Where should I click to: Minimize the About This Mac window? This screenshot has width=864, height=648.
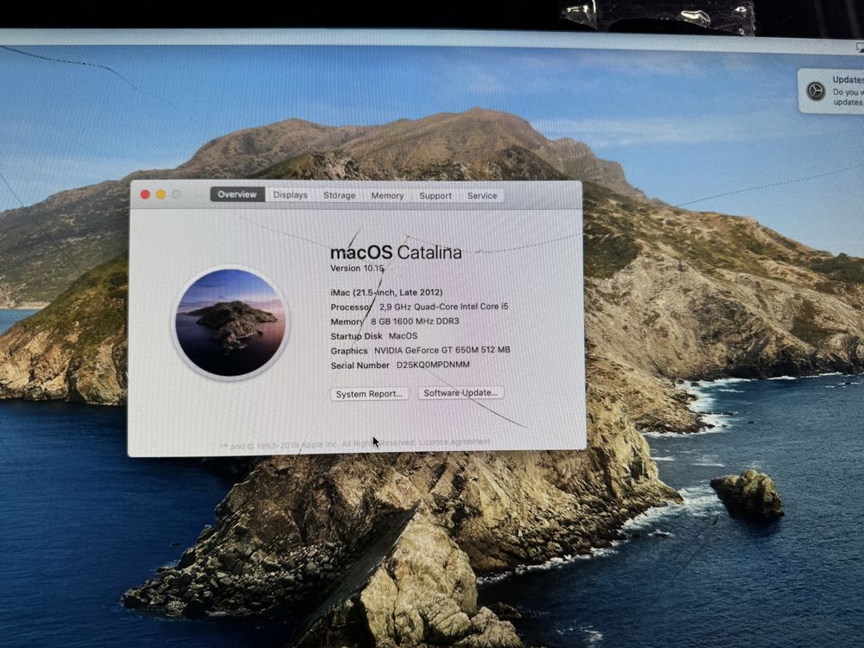pos(161,194)
